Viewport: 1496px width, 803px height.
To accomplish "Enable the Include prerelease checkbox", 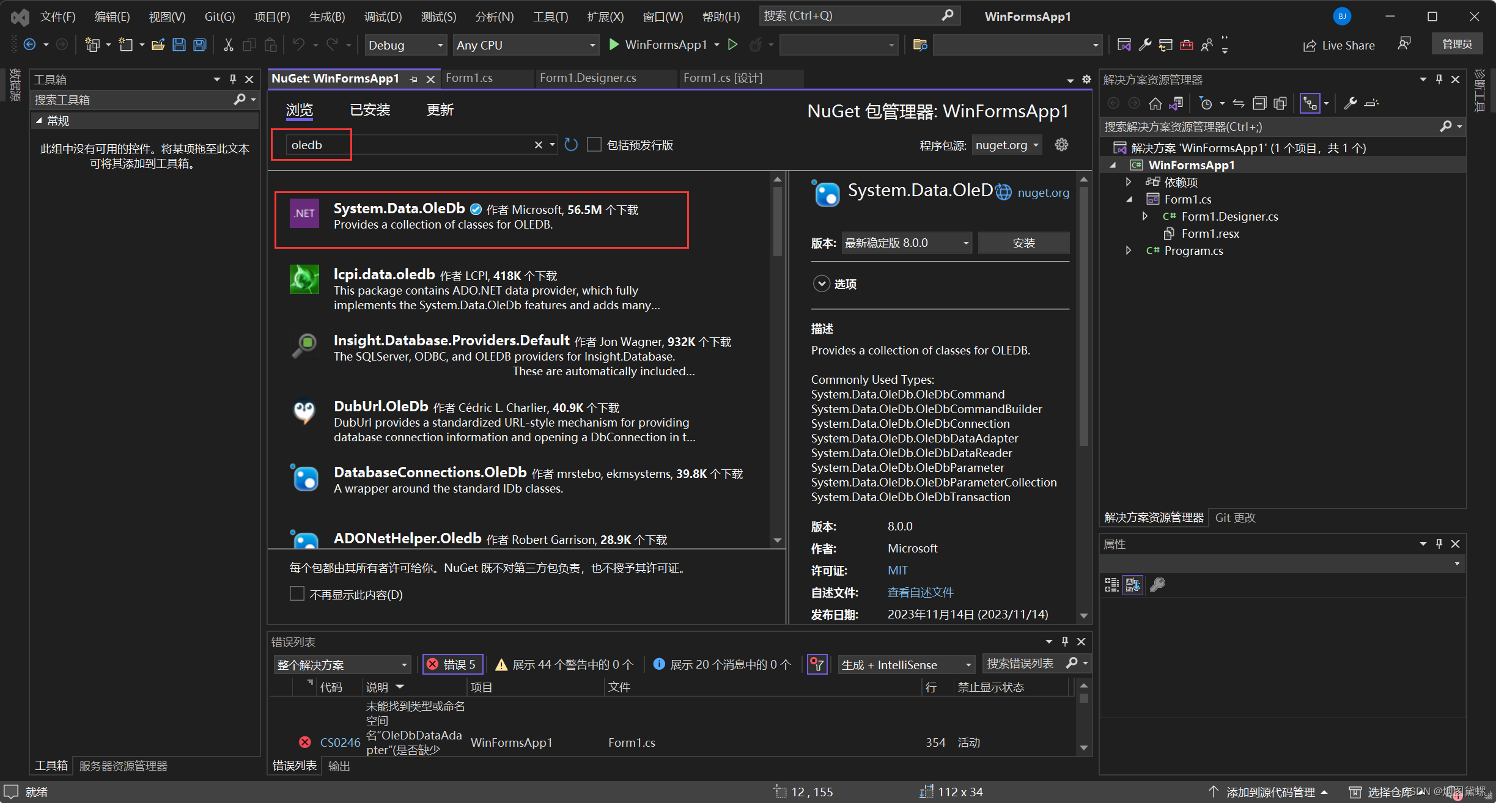I will [594, 145].
